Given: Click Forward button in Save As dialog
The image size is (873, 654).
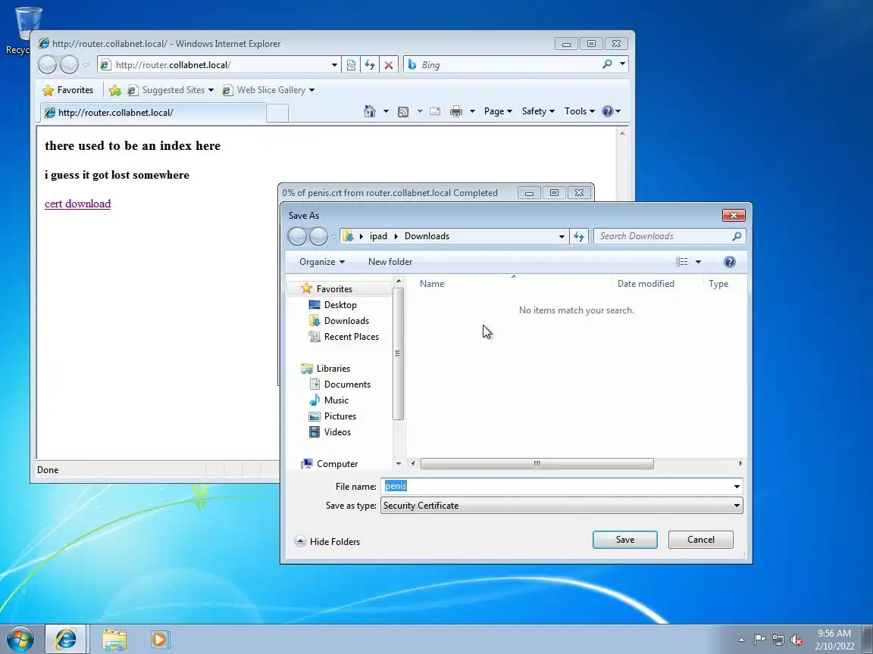Looking at the screenshot, I should point(318,236).
